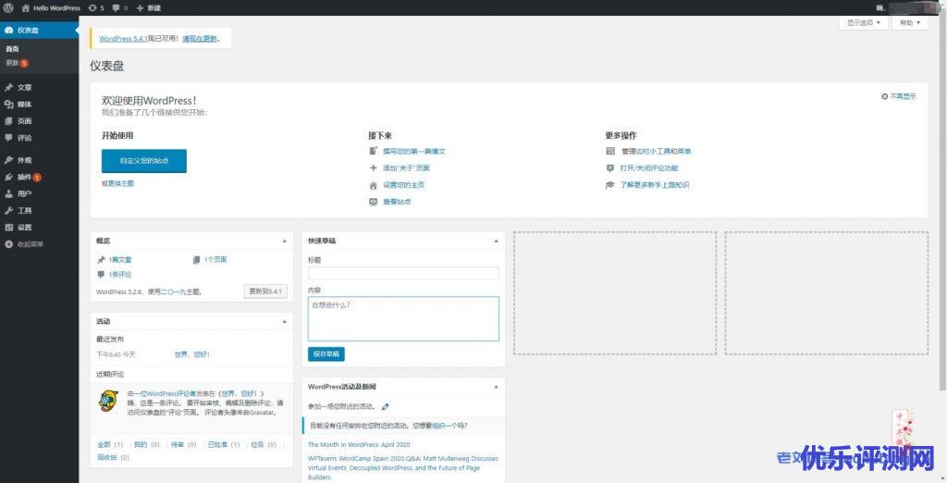Click the view icon beside 查看站点
Image resolution: width=947 pixels, height=483 pixels.
tap(374, 202)
